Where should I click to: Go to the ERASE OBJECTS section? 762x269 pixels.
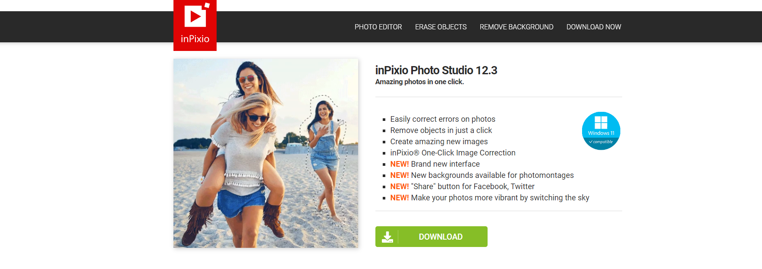(441, 27)
